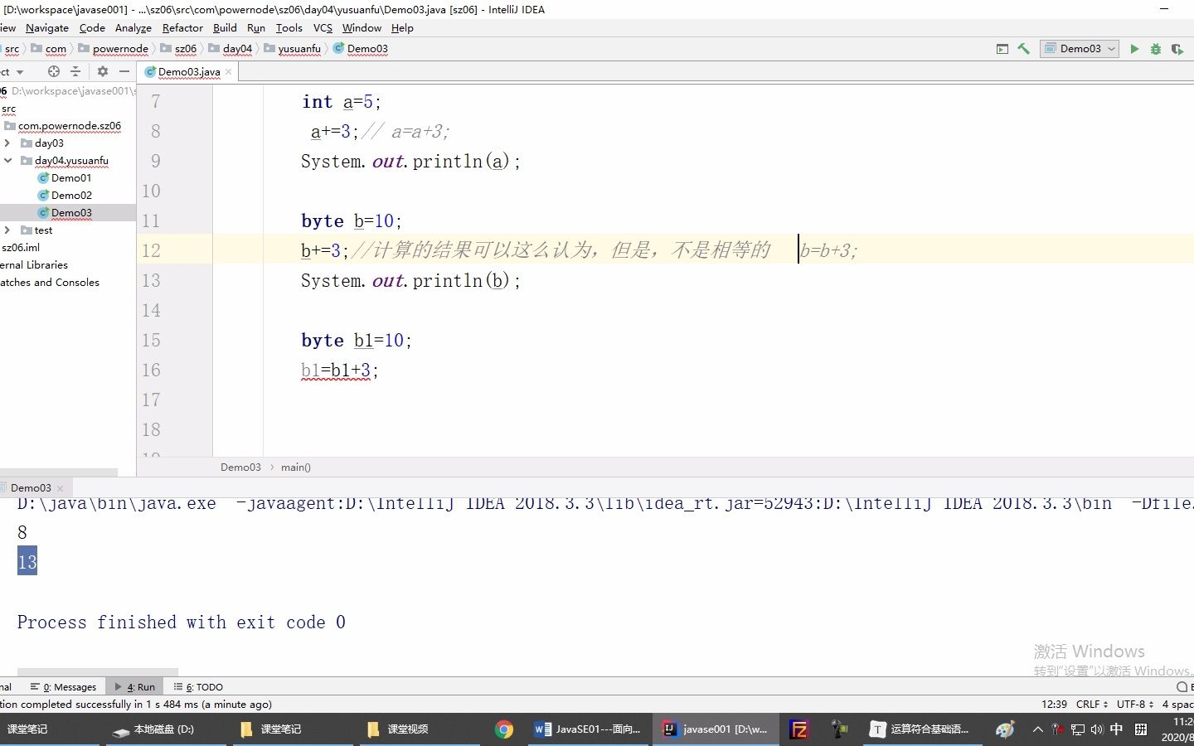This screenshot has width=1194, height=746.
Task: Show hidden system tray icons chevron
Action: [x=1037, y=729]
